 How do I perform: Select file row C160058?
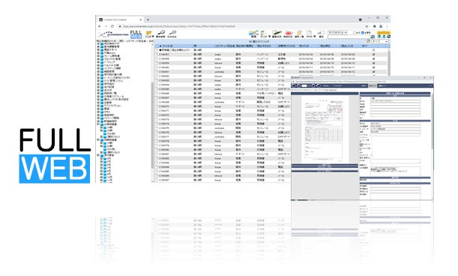(271, 58)
